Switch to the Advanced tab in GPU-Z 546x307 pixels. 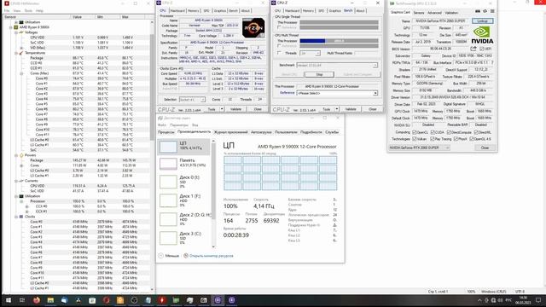[x=434, y=13]
